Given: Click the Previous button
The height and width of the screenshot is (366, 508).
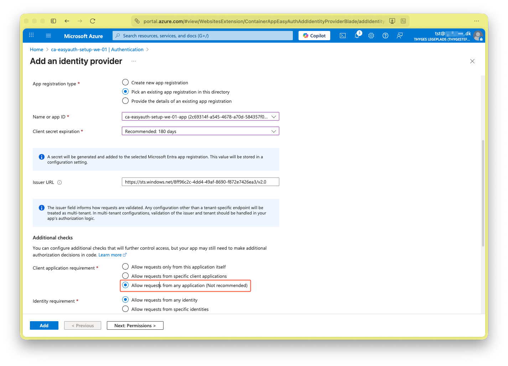Looking at the screenshot, I should point(83,325).
